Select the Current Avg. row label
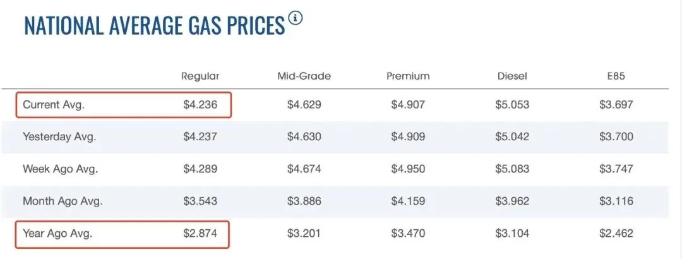The image size is (682, 259). coord(54,105)
